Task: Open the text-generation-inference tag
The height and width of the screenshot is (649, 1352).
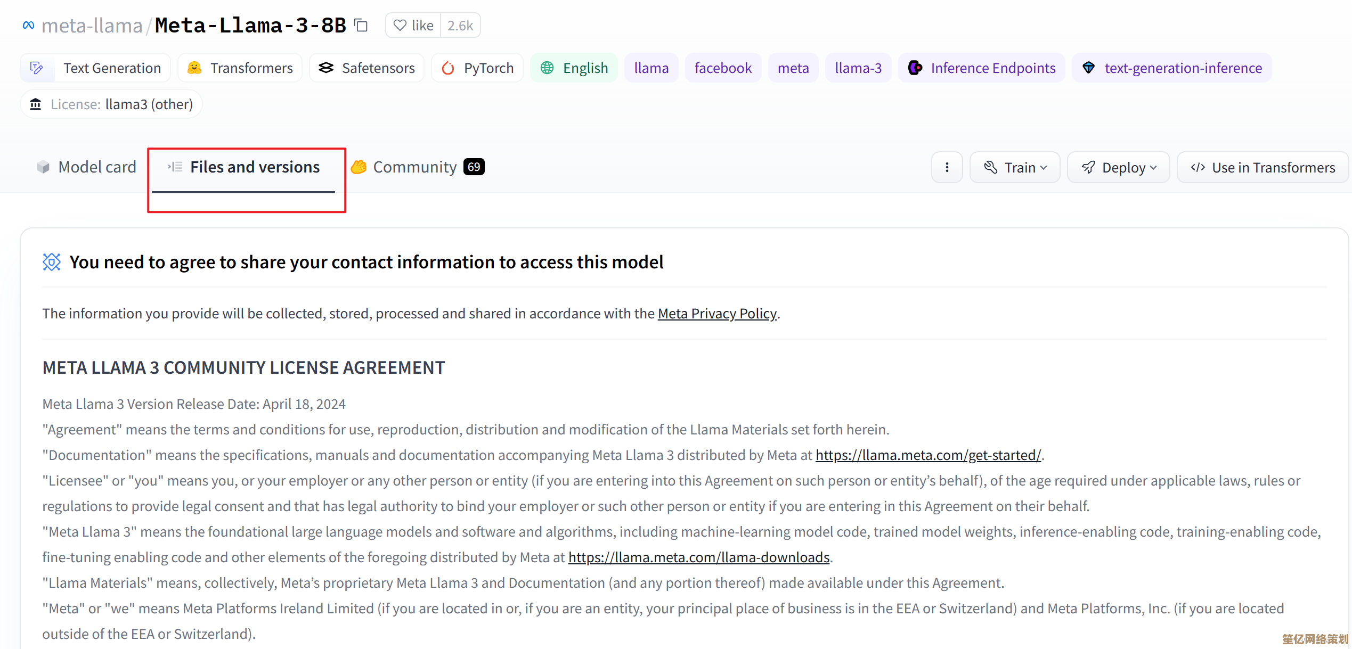Action: click(1172, 68)
